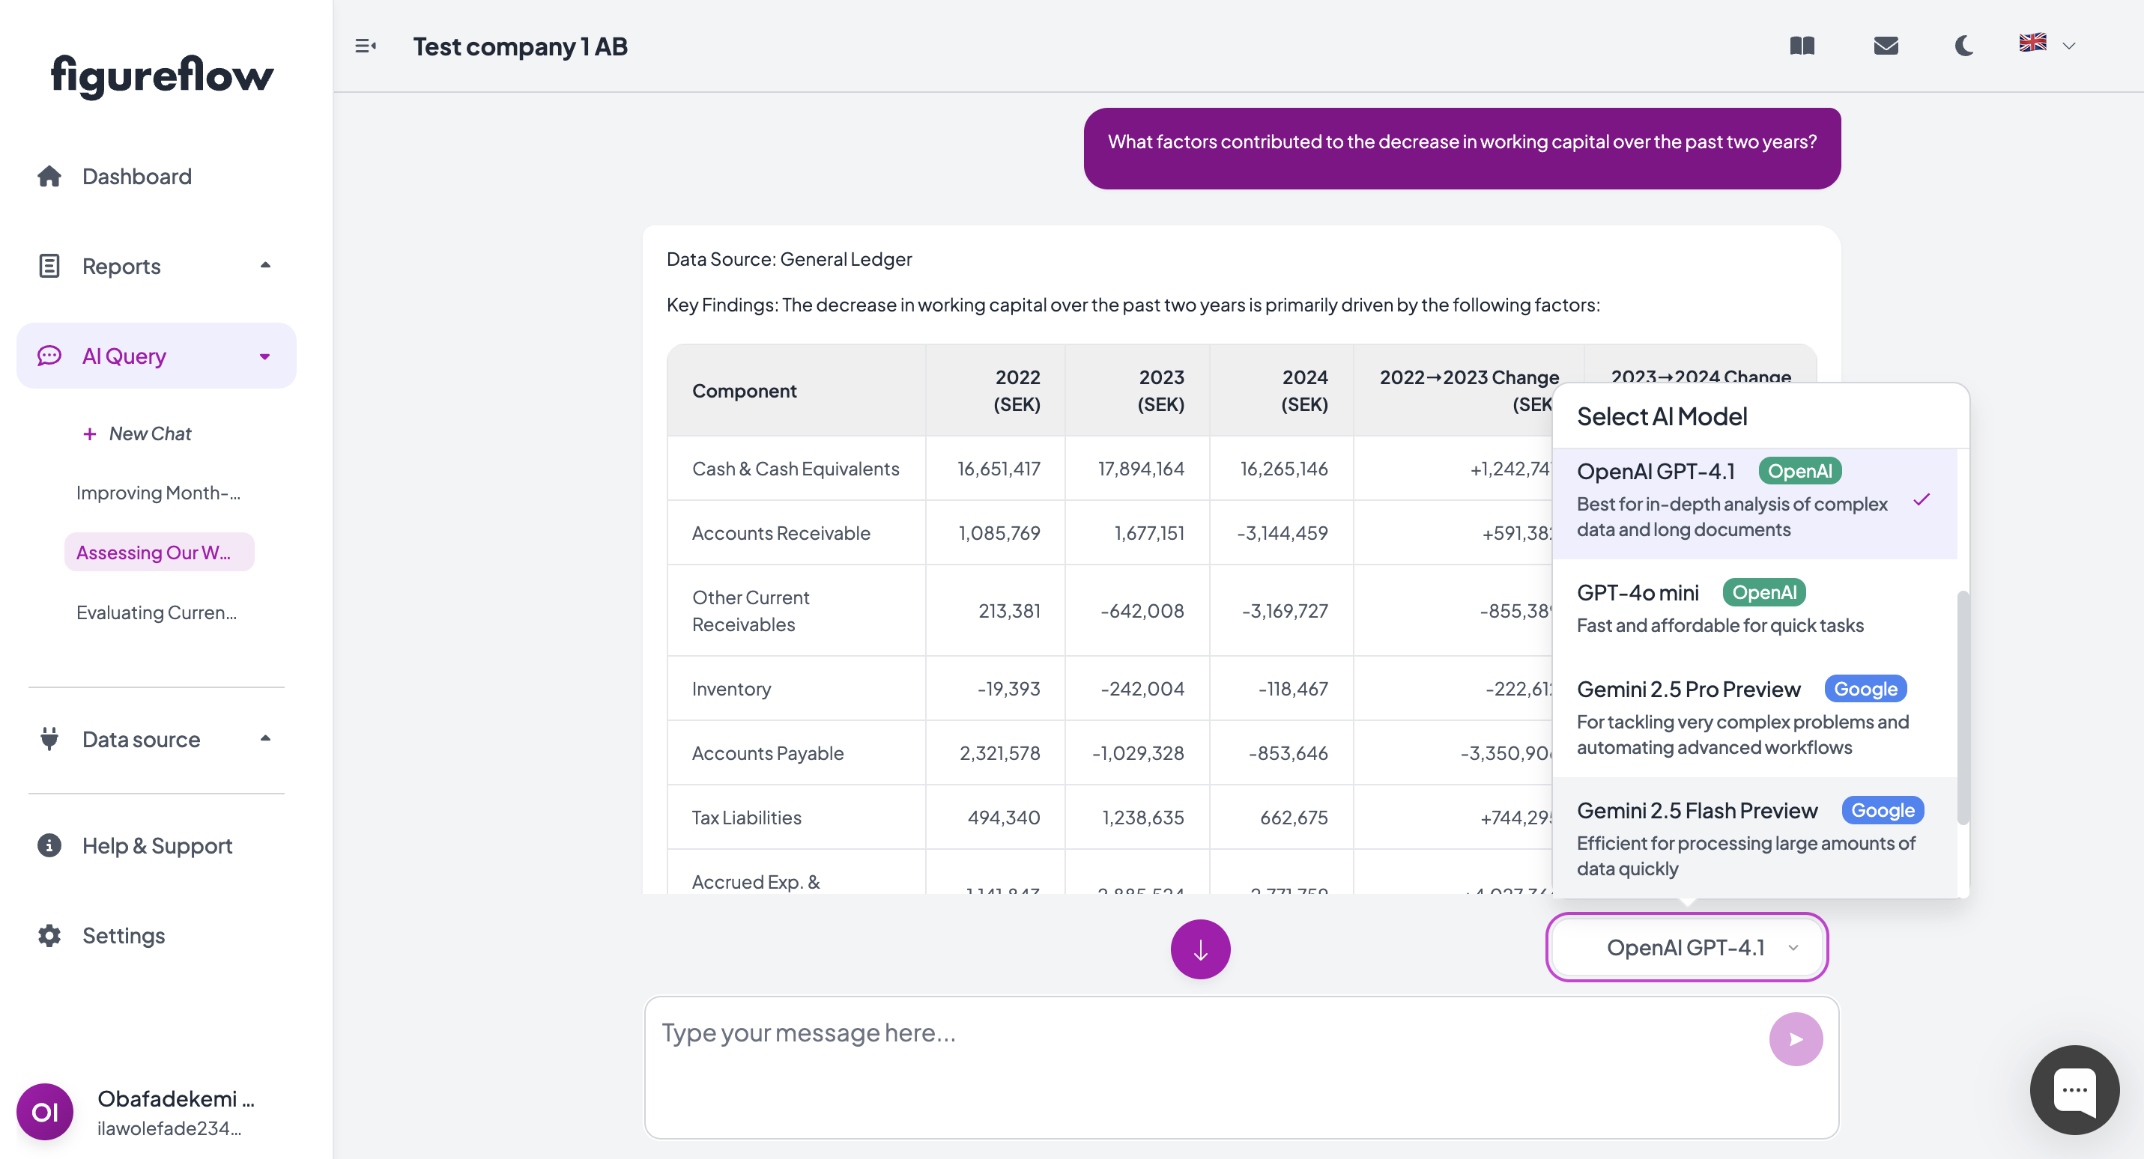Screen dimensions: 2144x1159
Task: Collapse the AI Query submenu arrow
Action: pyautogui.click(x=264, y=356)
